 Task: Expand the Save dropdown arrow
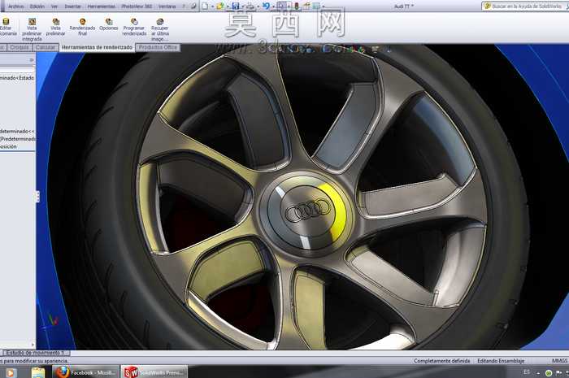coord(242,7)
